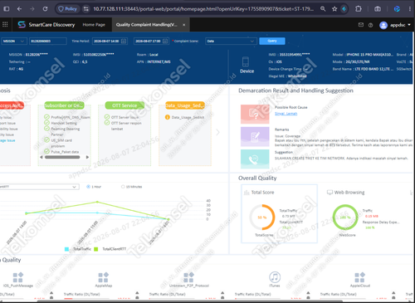Select the Subscriber or Device diagnosis header

tap(64, 105)
